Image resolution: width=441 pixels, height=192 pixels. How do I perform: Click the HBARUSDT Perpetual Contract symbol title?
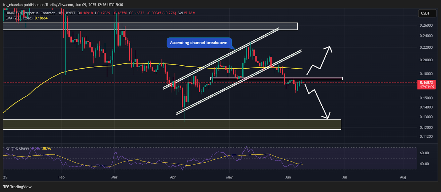(x=30, y=13)
